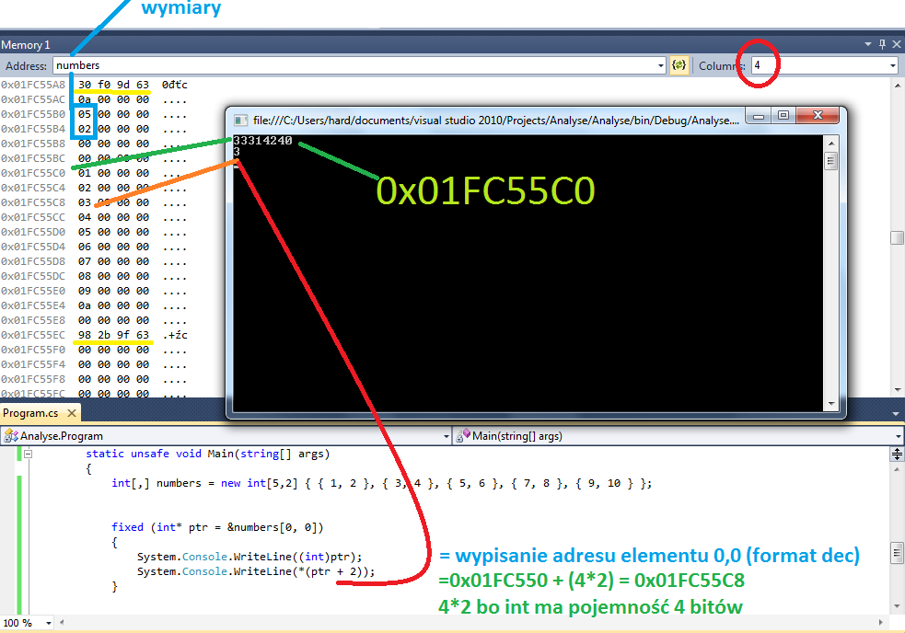
Task: Toggle auto-hide pin on Memory 1 panel
Action: [x=882, y=44]
